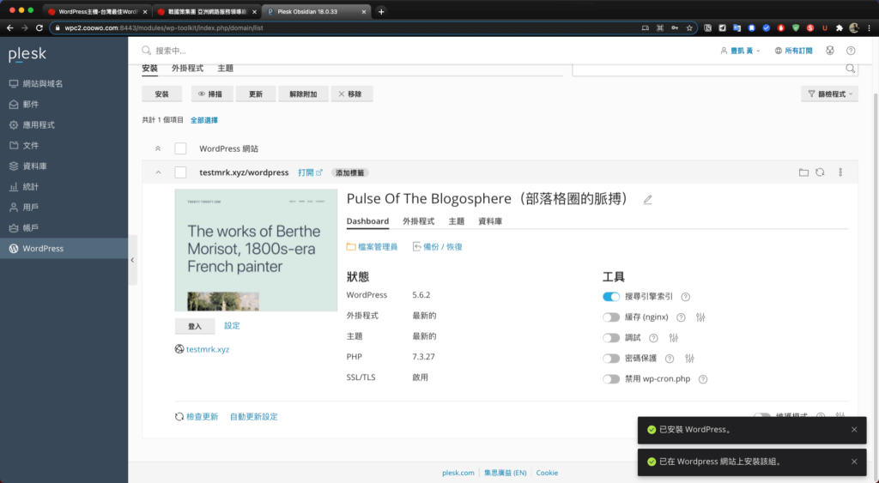Collapse testmrk.xyz/wordpress row chevron
This screenshot has height=483, width=879.
(x=158, y=172)
